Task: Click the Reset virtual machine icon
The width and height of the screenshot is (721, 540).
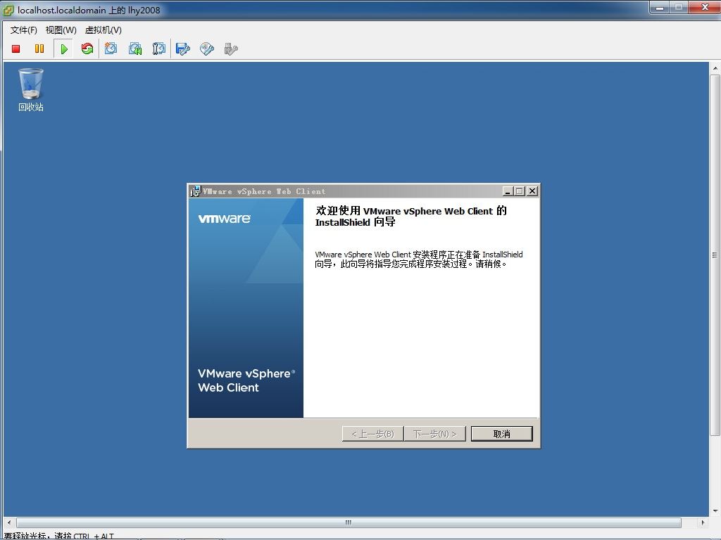Action: coord(87,49)
